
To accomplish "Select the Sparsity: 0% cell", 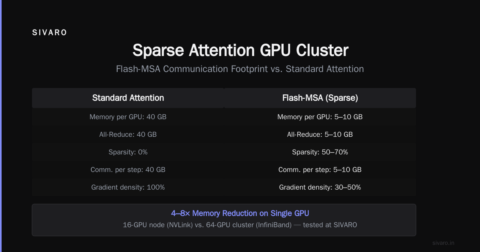I will (x=128, y=152).
